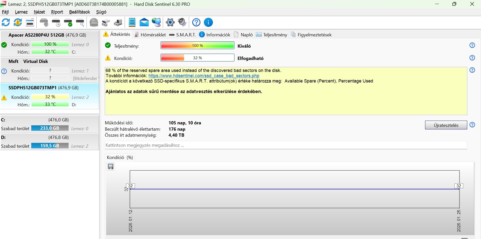Click the C: free space 233,0 GB bar
This screenshot has height=239, width=481.
pyautogui.click(x=50, y=128)
